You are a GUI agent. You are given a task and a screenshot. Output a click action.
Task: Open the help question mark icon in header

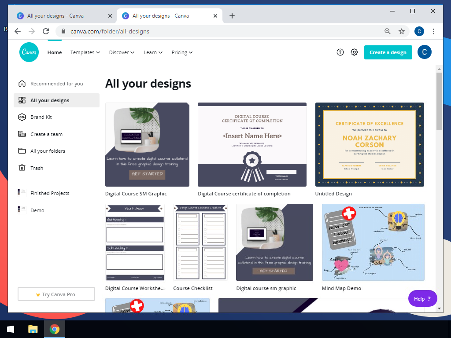click(x=340, y=52)
